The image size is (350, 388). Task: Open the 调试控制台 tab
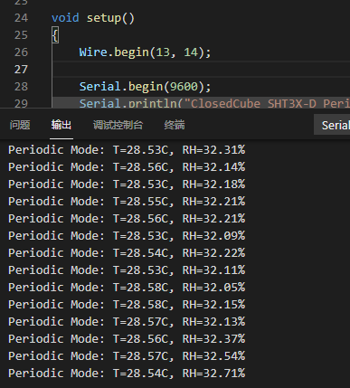coord(118,125)
